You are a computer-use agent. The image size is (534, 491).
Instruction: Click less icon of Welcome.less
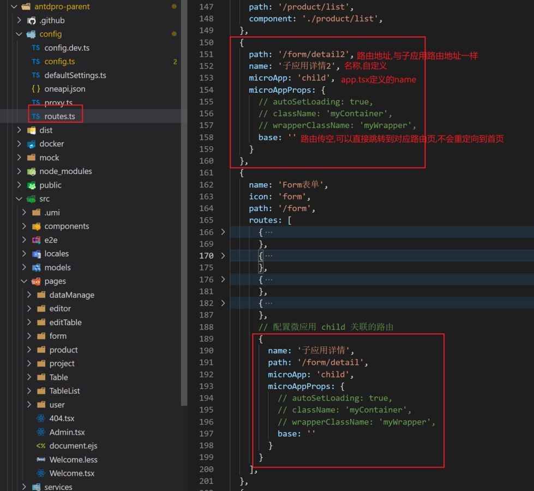[x=41, y=459]
